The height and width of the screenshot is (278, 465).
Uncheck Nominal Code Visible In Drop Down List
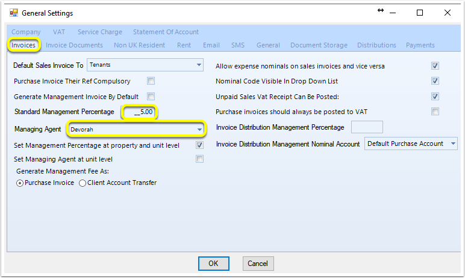click(x=435, y=80)
